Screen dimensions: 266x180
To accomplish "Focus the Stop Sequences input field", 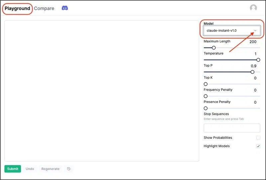I will click(x=232, y=128).
